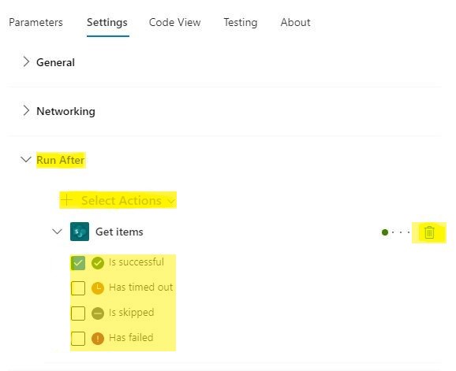Click the Has failed exclamation icon
Image resolution: width=456 pixels, height=371 pixels.
coord(98,339)
